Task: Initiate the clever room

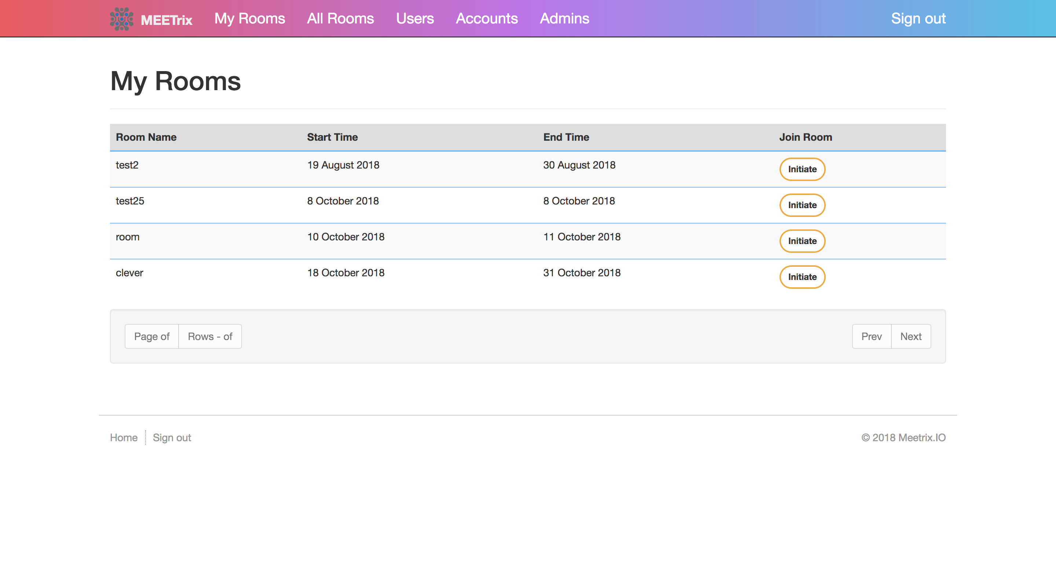Action: (x=802, y=277)
